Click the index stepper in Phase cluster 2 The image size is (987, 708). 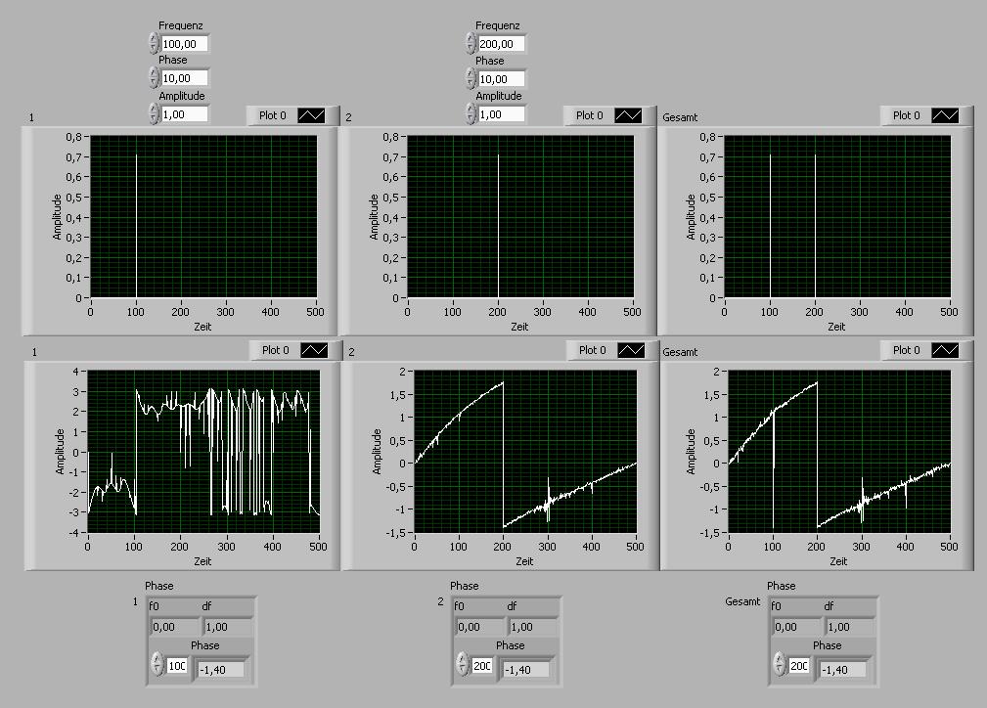click(463, 665)
